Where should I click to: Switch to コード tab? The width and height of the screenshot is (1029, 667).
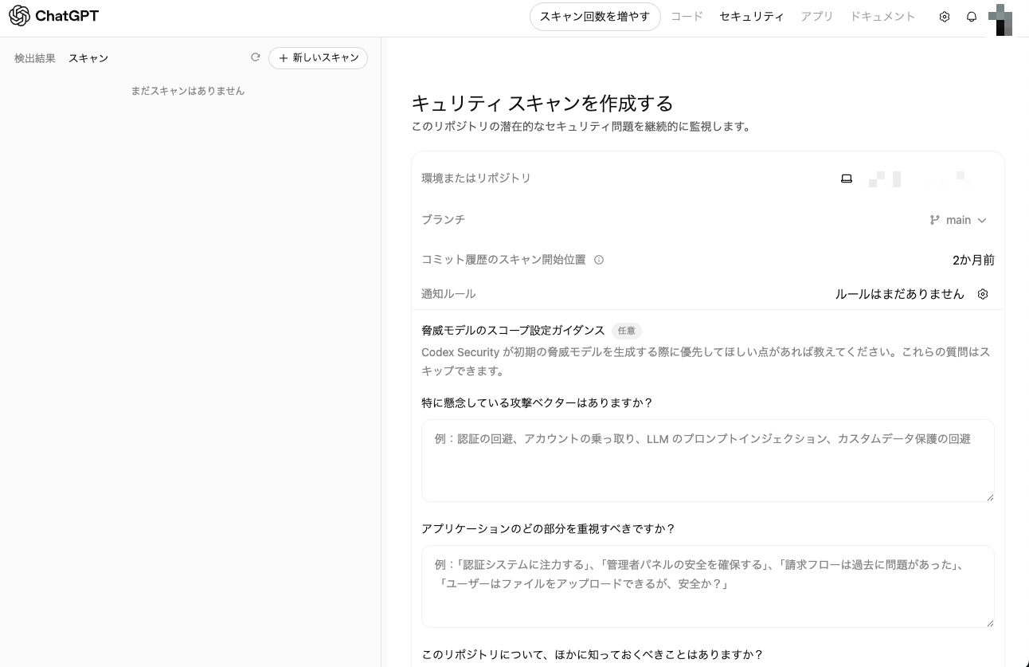687,16
